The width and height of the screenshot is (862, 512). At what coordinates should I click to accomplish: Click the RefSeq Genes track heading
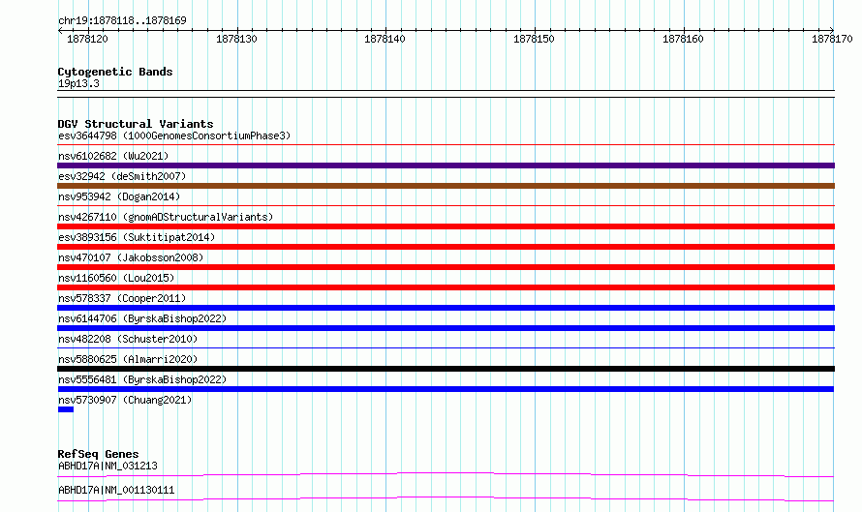[x=98, y=454]
